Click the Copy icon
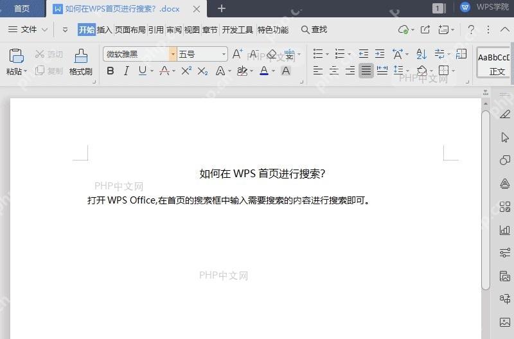 click(40, 71)
